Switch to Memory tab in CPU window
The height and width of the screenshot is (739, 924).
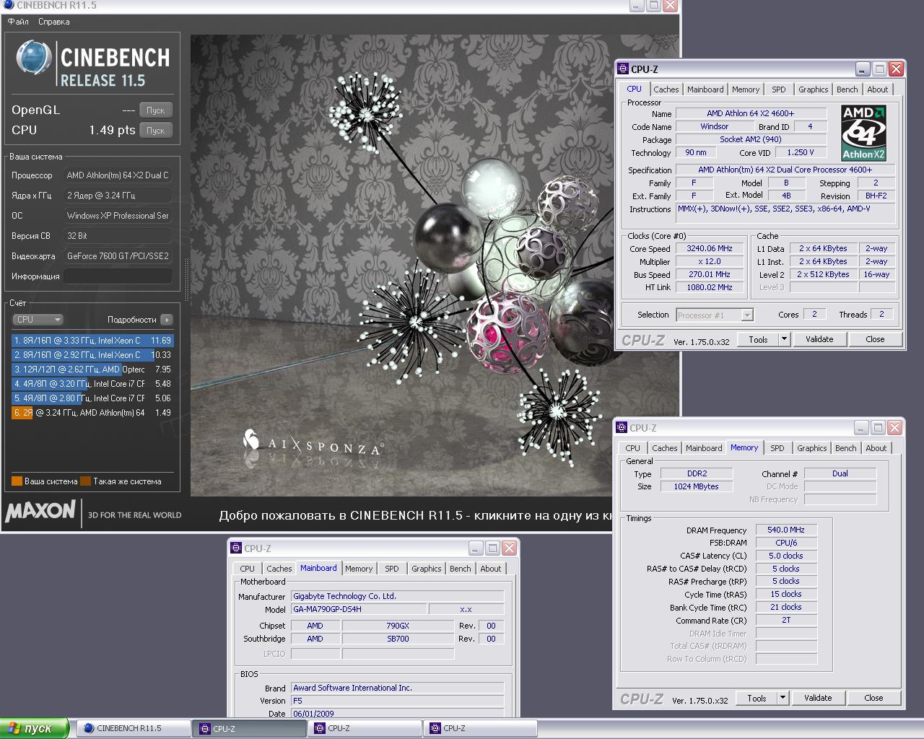click(746, 89)
